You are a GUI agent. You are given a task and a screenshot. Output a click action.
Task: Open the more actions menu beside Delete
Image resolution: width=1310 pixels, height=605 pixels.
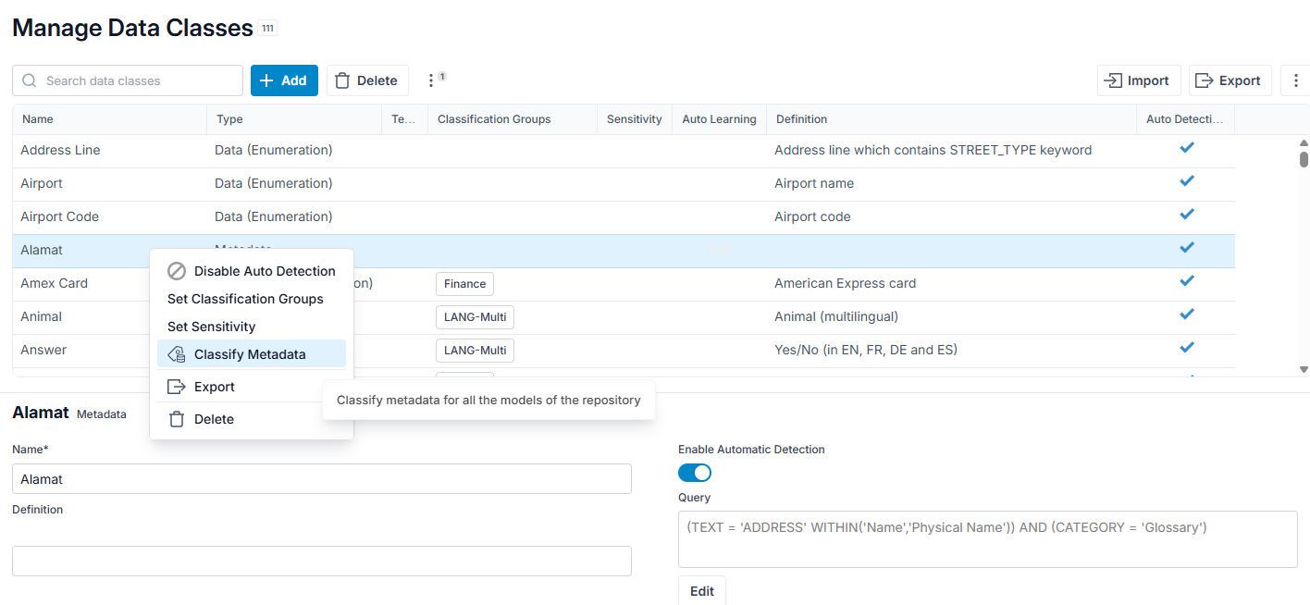pyautogui.click(x=431, y=80)
